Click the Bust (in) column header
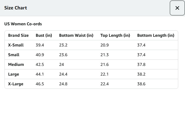Viewport: 185px width, 130px height. point(44,35)
